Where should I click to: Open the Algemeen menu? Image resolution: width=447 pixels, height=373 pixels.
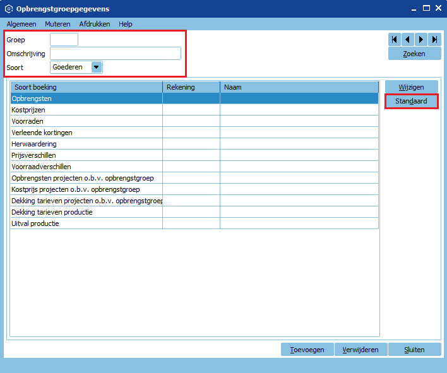click(21, 24)
